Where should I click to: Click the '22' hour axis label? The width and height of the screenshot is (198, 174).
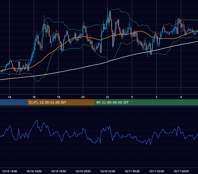pyautogui.click(x=107, y=97)
